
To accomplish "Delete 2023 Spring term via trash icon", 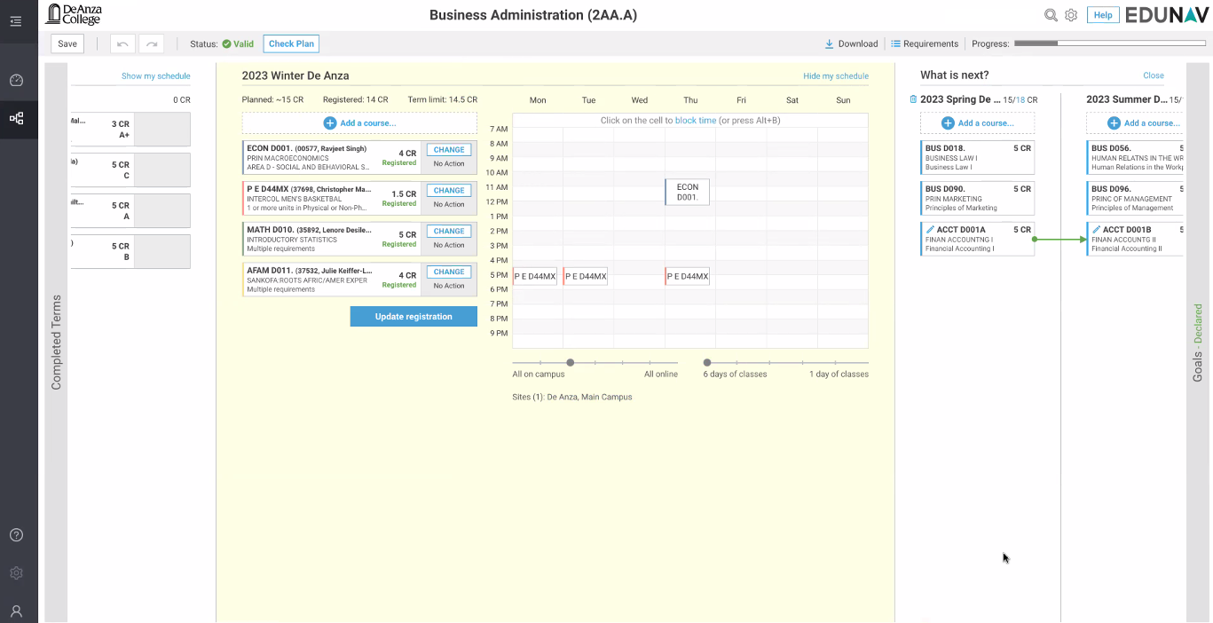I will (913, 99).
